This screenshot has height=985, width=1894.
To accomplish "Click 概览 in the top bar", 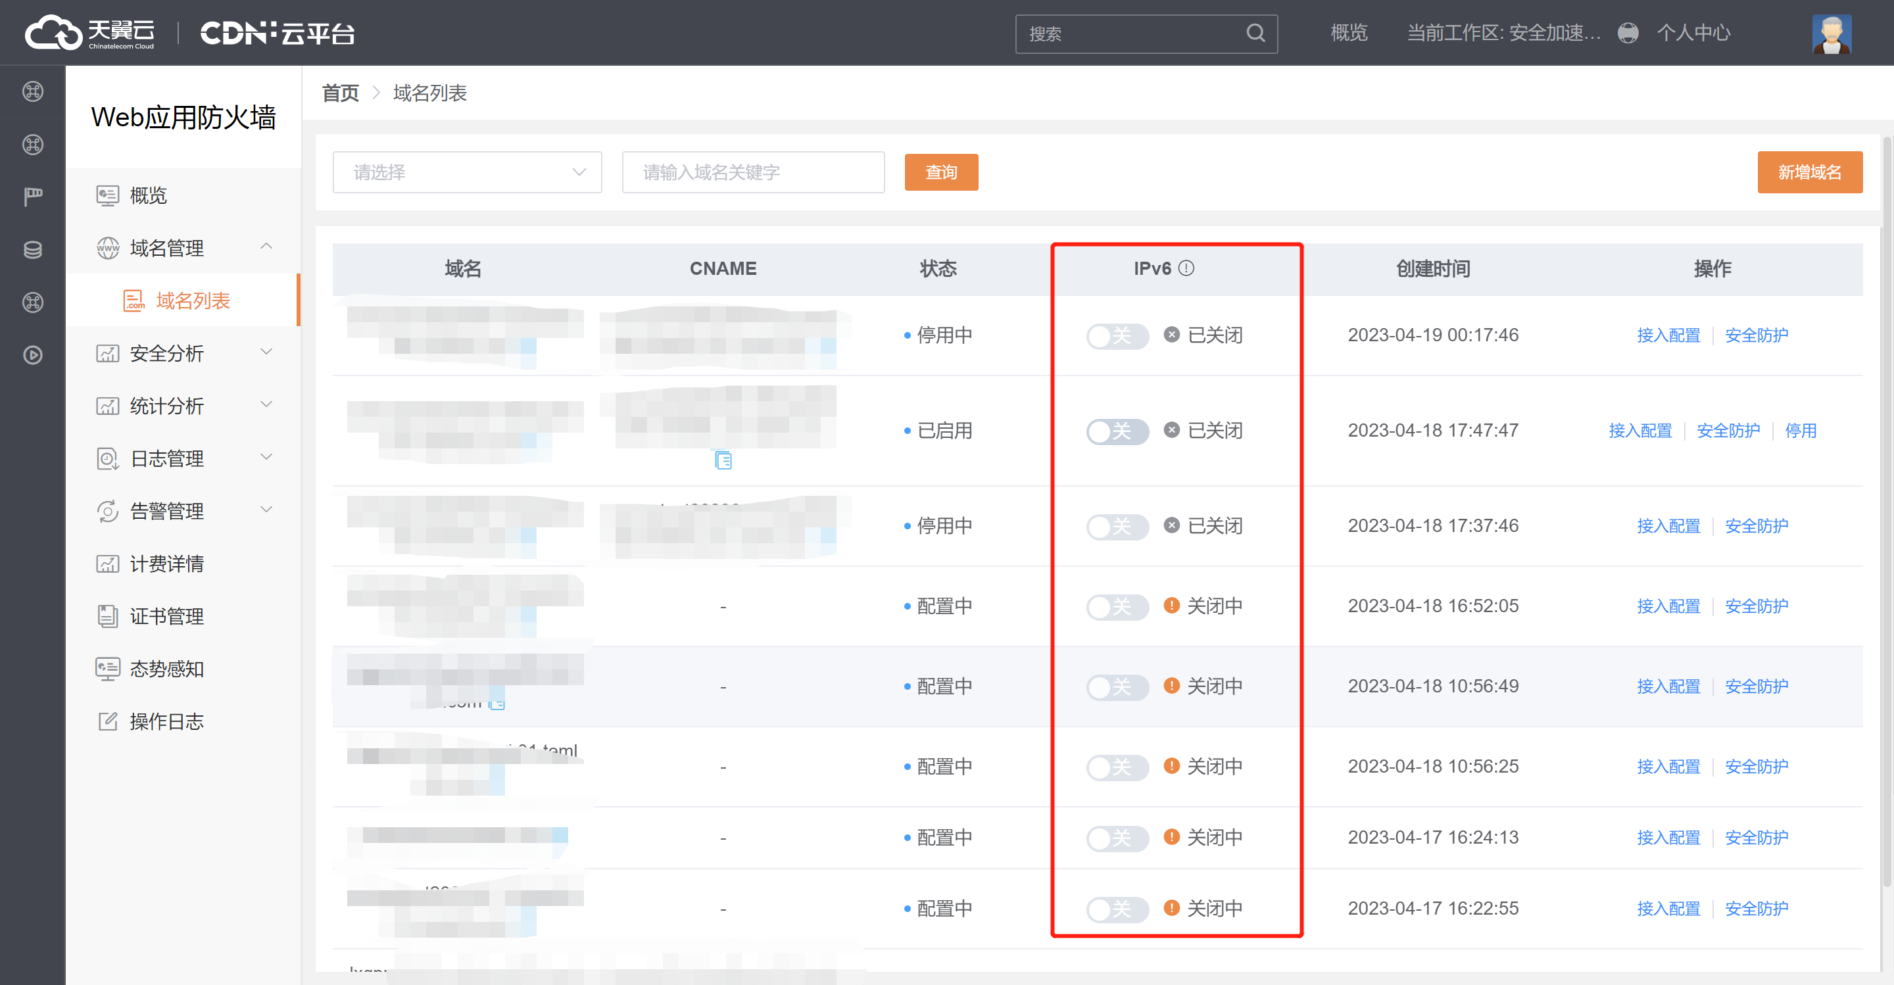I will tap(1348, 33).
